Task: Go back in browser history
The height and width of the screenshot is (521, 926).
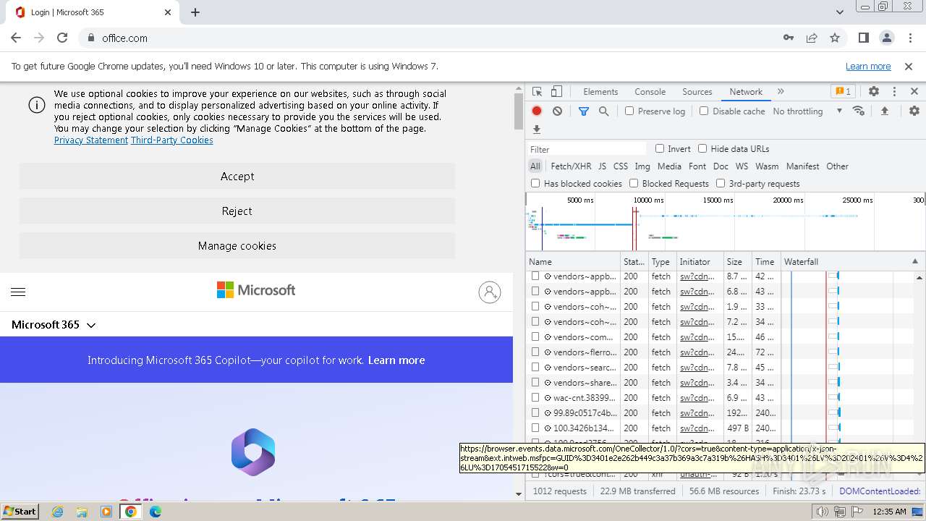Action: click(16, 38)
